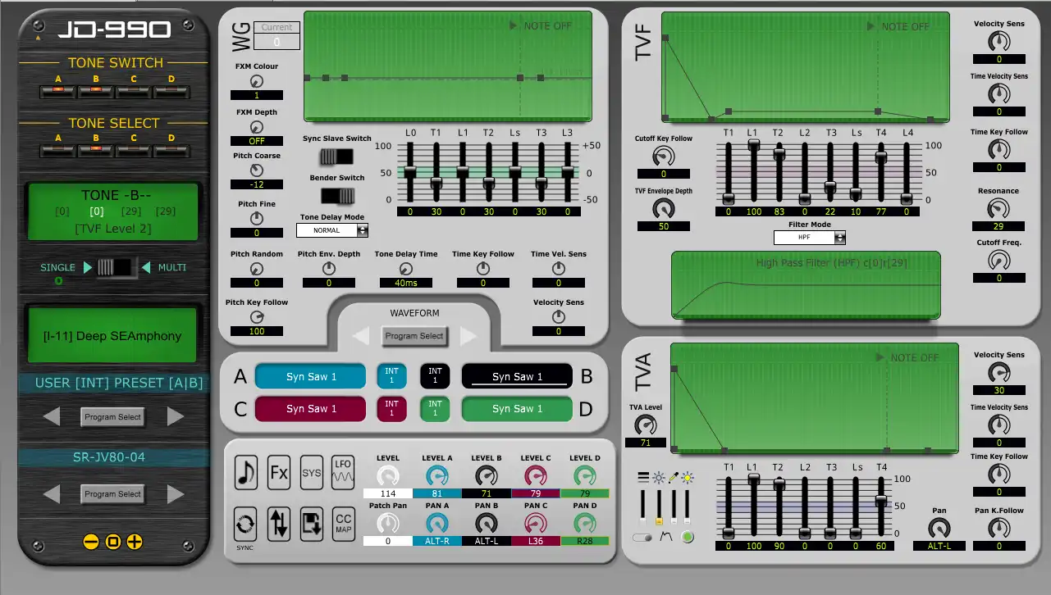The width and height of the screenshot is (1051, 595).
Task: Click the three-lines icon in TVA panel
Action: point(643,477)
